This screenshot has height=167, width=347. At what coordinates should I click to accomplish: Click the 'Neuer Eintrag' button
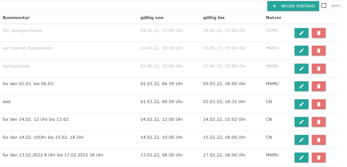(293, 6)
